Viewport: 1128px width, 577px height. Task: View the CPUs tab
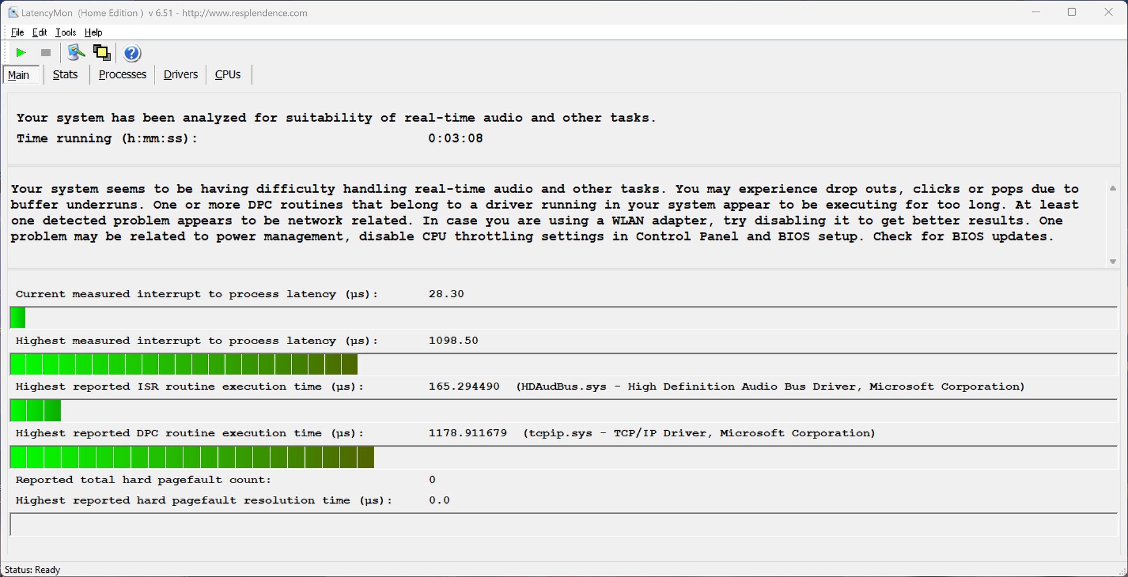228,75
